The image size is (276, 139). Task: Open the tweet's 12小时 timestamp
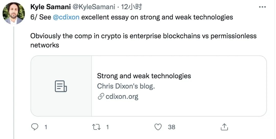click(x=131, y=7)
